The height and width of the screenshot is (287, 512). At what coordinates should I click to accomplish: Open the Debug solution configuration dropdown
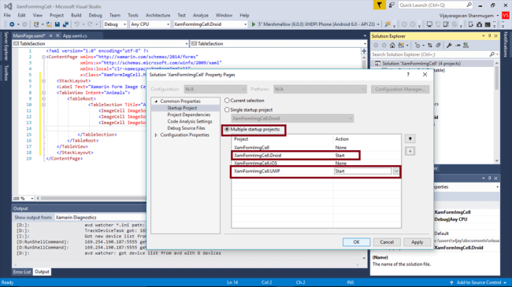pos(115,24)
